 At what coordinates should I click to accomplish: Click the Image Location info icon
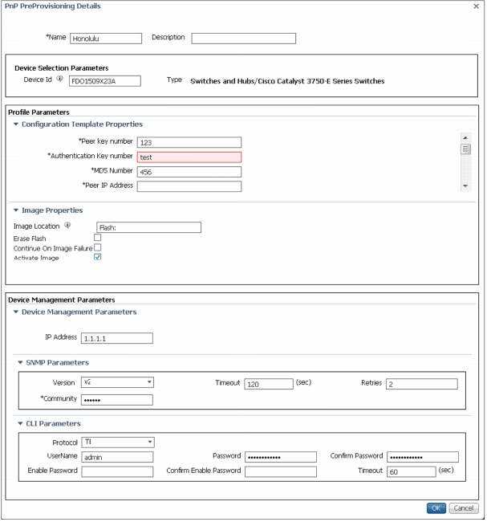(x=67, y=226)
